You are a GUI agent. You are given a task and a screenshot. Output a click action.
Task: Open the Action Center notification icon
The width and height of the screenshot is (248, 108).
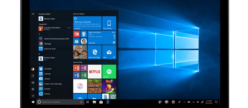[x=216, y=102]
